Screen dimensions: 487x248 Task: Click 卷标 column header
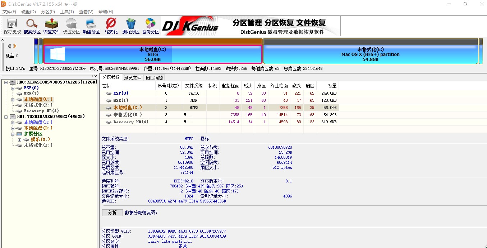pos(127,86)
